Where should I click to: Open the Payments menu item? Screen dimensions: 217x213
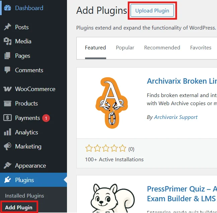[33, 118]
